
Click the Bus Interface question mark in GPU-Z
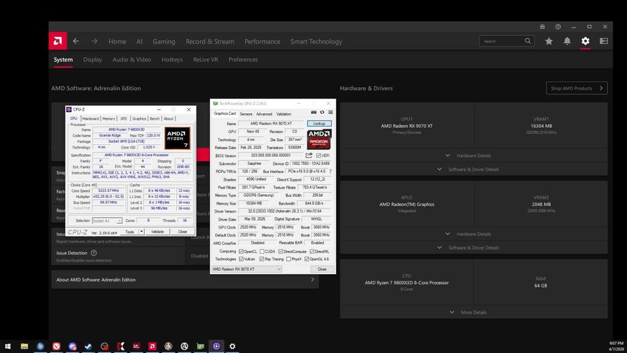330,171
